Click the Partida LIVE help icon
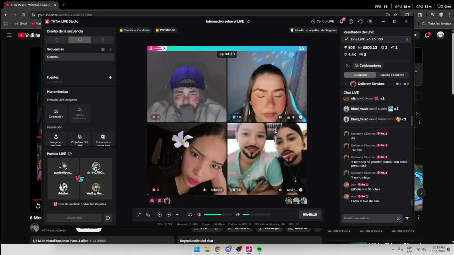 point(70,154)
